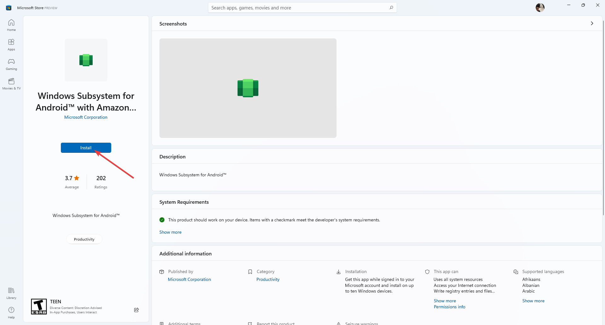Click the Arabic language entry
This screenshot has height=325, width=605.
pyautogui.click(x=528, y=291)
